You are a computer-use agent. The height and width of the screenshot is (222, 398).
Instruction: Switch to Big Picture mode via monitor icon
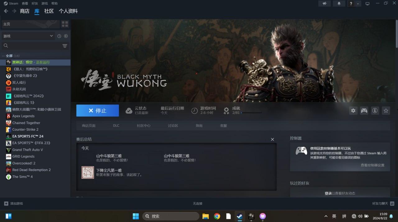click(367, 3)
